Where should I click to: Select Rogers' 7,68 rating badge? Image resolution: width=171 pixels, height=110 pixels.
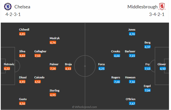coord(117,82)
